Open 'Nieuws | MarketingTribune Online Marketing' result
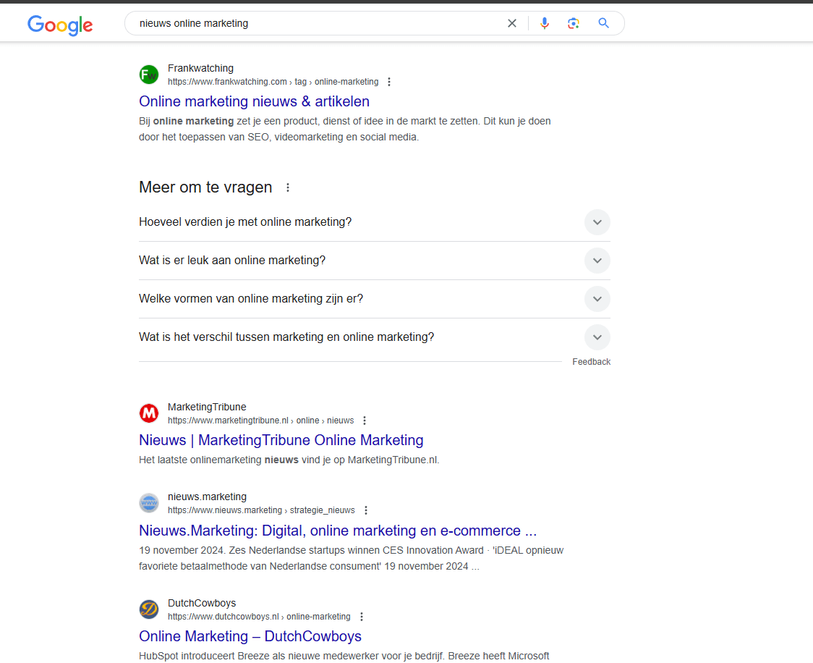The image size is (813, 663). [x=281, y=440]
